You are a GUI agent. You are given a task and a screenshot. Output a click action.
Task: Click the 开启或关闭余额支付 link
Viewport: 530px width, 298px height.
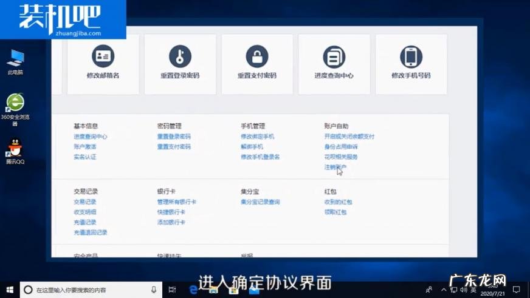(x=349, y=137)
